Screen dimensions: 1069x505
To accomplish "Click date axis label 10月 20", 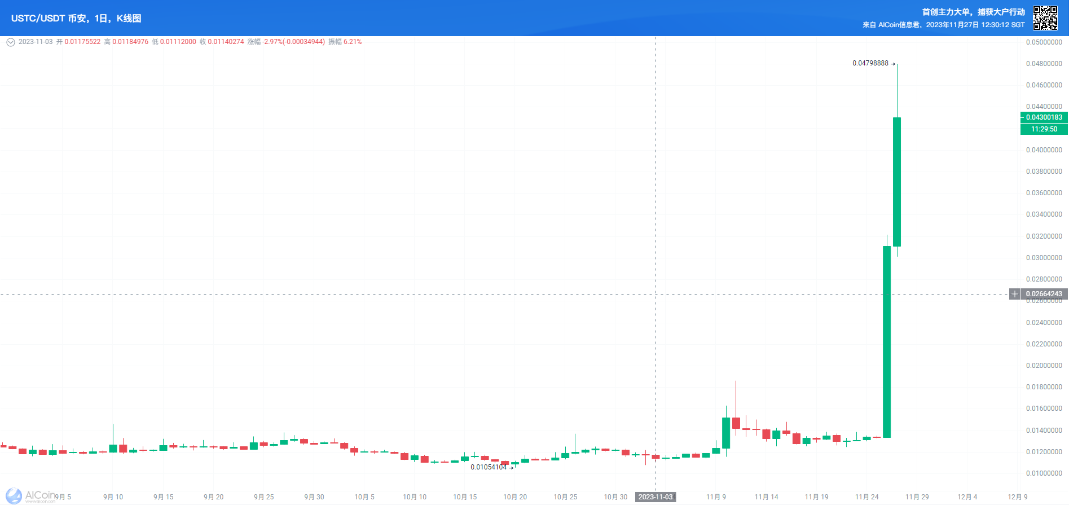I will tap(515, 497).
